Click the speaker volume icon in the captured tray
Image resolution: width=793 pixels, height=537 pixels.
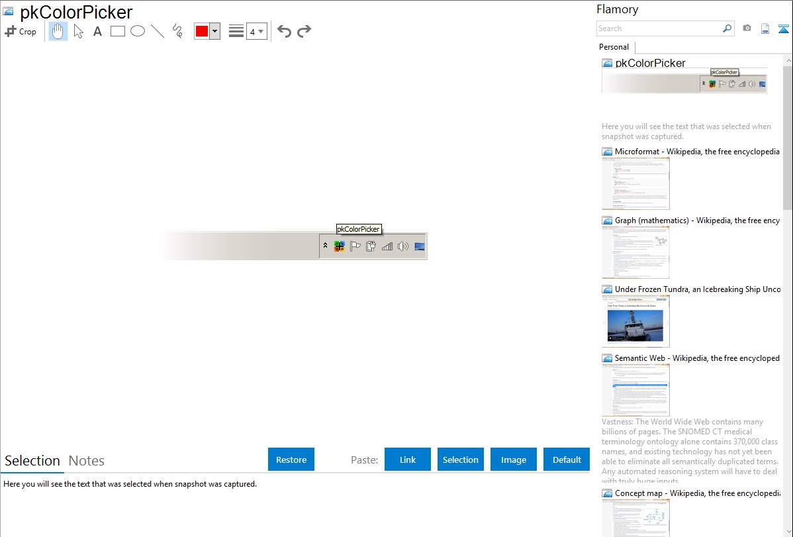(x=403, y=246)
